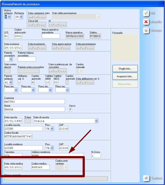165x185 pixels.
Task: Toggle the Cambio automatico checkbox
Action: tap(67, 83)
